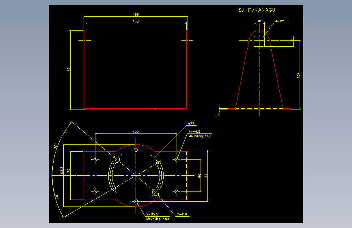Select the 48 hole spacing dimension

pyautogui.click(x=199, y=176)
